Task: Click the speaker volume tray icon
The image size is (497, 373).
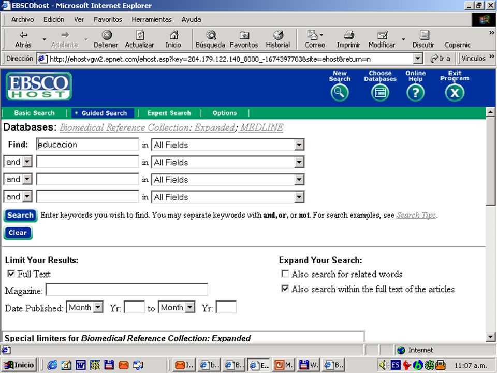Action: [384, 365]
